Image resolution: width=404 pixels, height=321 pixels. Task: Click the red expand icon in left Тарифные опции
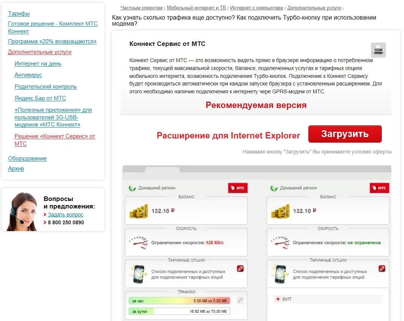pos(240,268)
